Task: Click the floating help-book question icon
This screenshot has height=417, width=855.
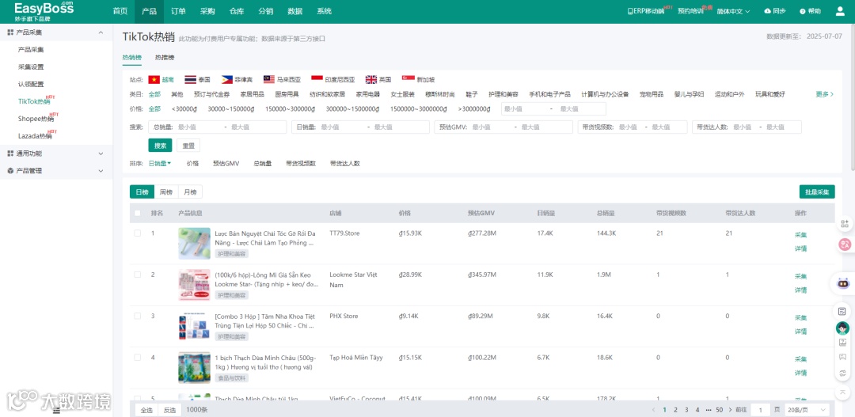Action: point(843,343)
